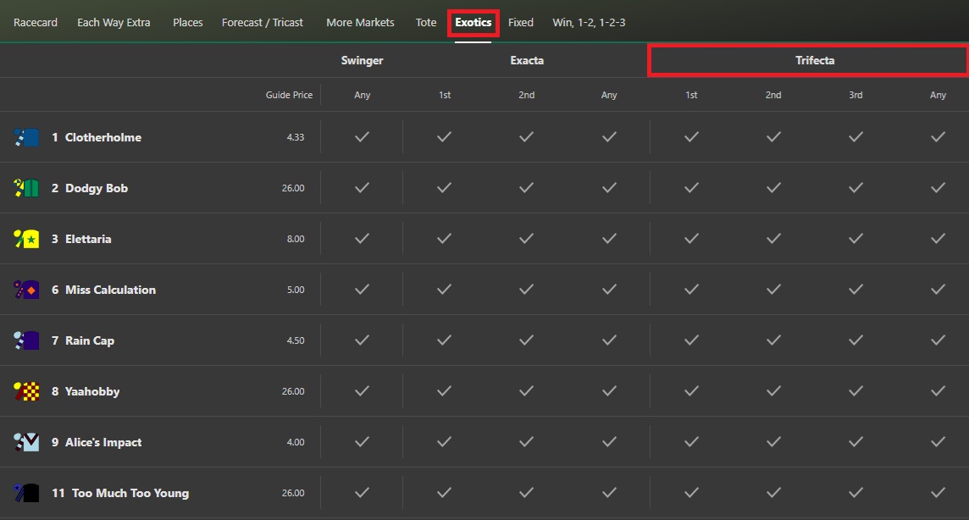
Task: Select Swinger Any checkmark for Clotherholme
Action: click(362, 136)
